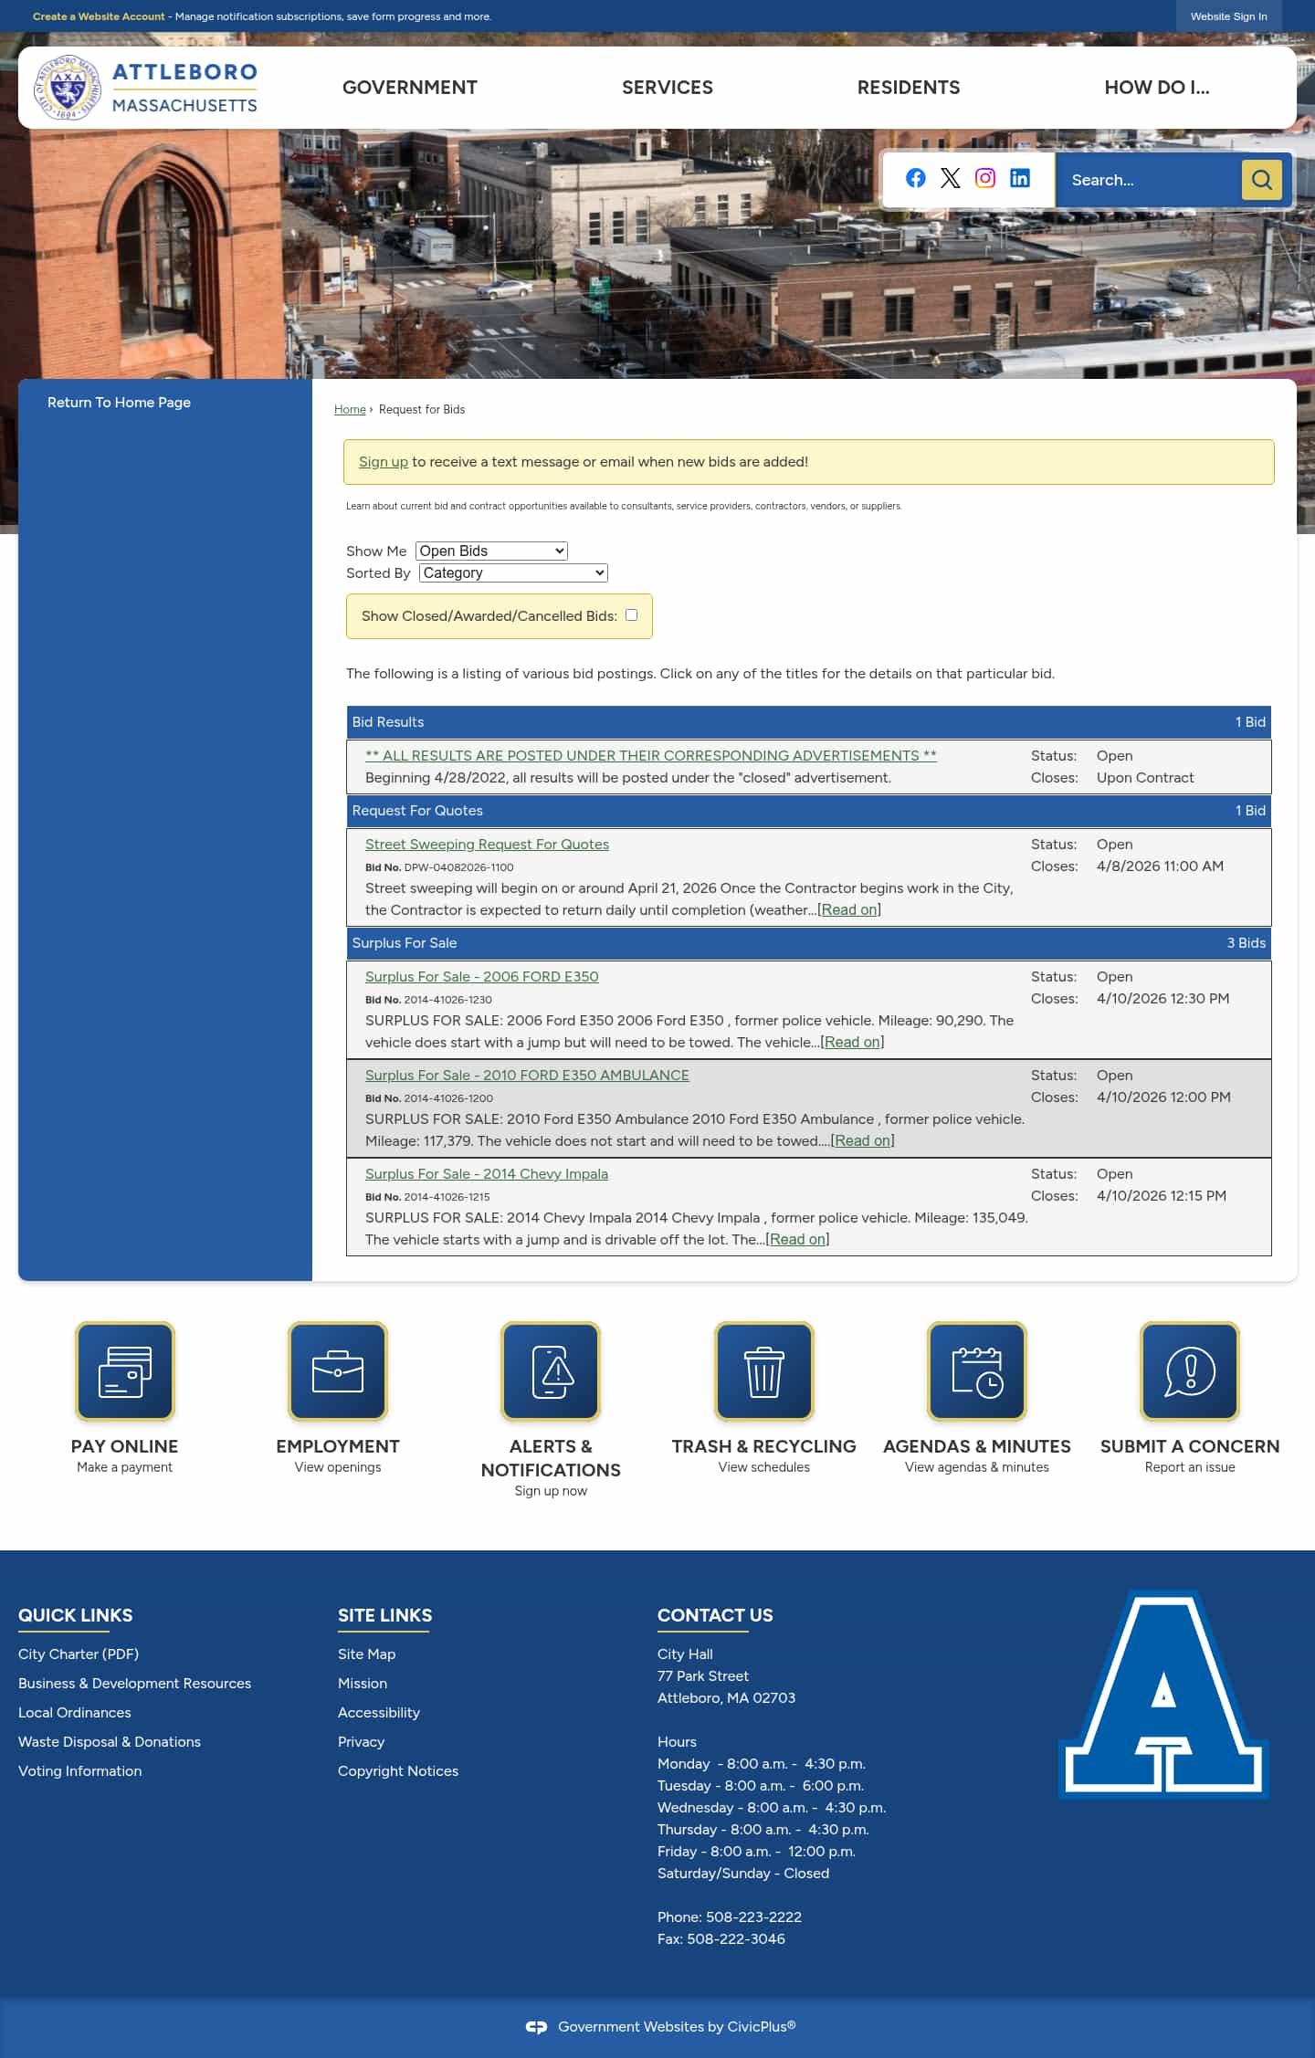Open the Residents menu
1315x2058 pixels.
(x=909, y=88)
